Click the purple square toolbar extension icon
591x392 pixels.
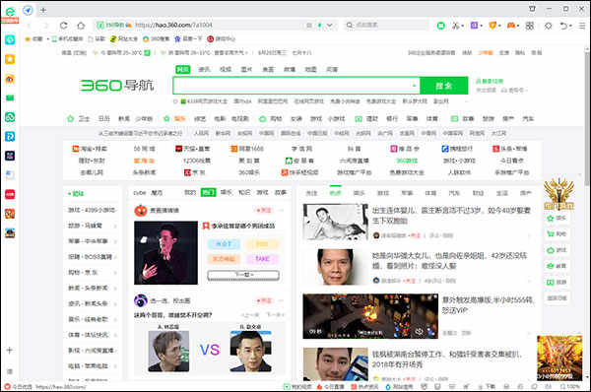(474, 26)
